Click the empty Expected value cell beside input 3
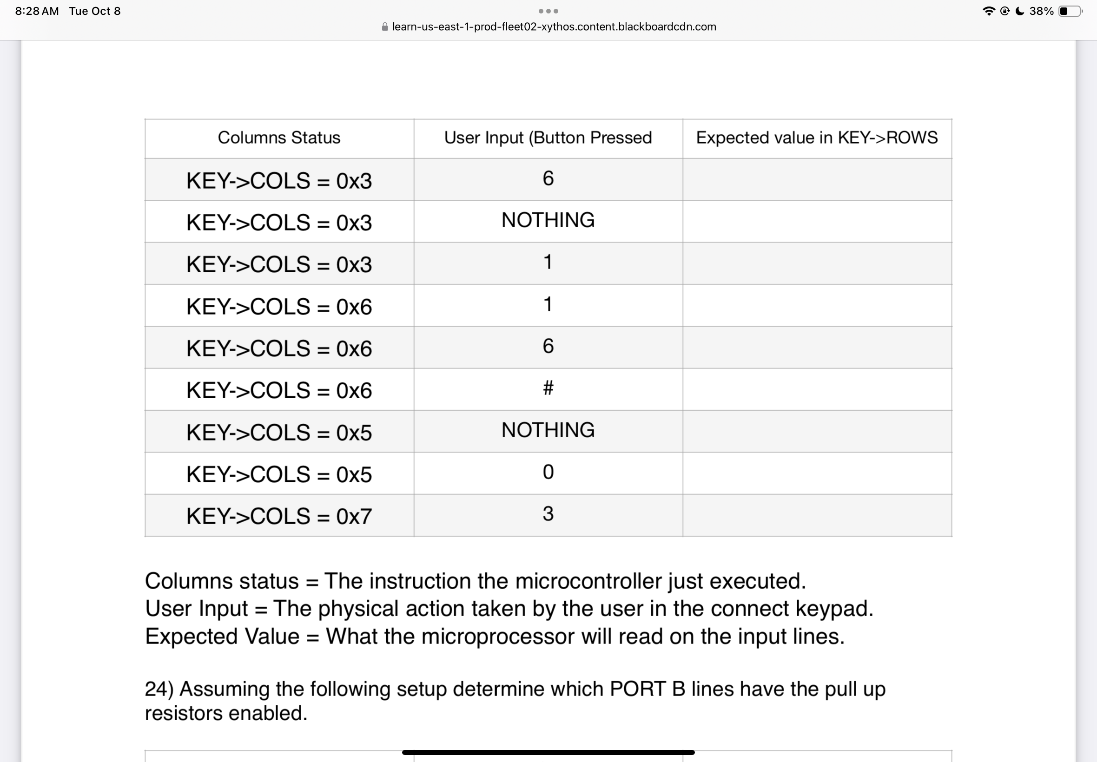The width and height of the screenshot is (1097, 762). point(817,516)
